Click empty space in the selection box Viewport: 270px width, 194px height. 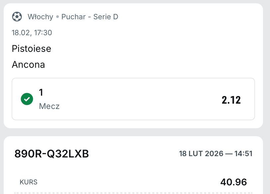(133, 99)
